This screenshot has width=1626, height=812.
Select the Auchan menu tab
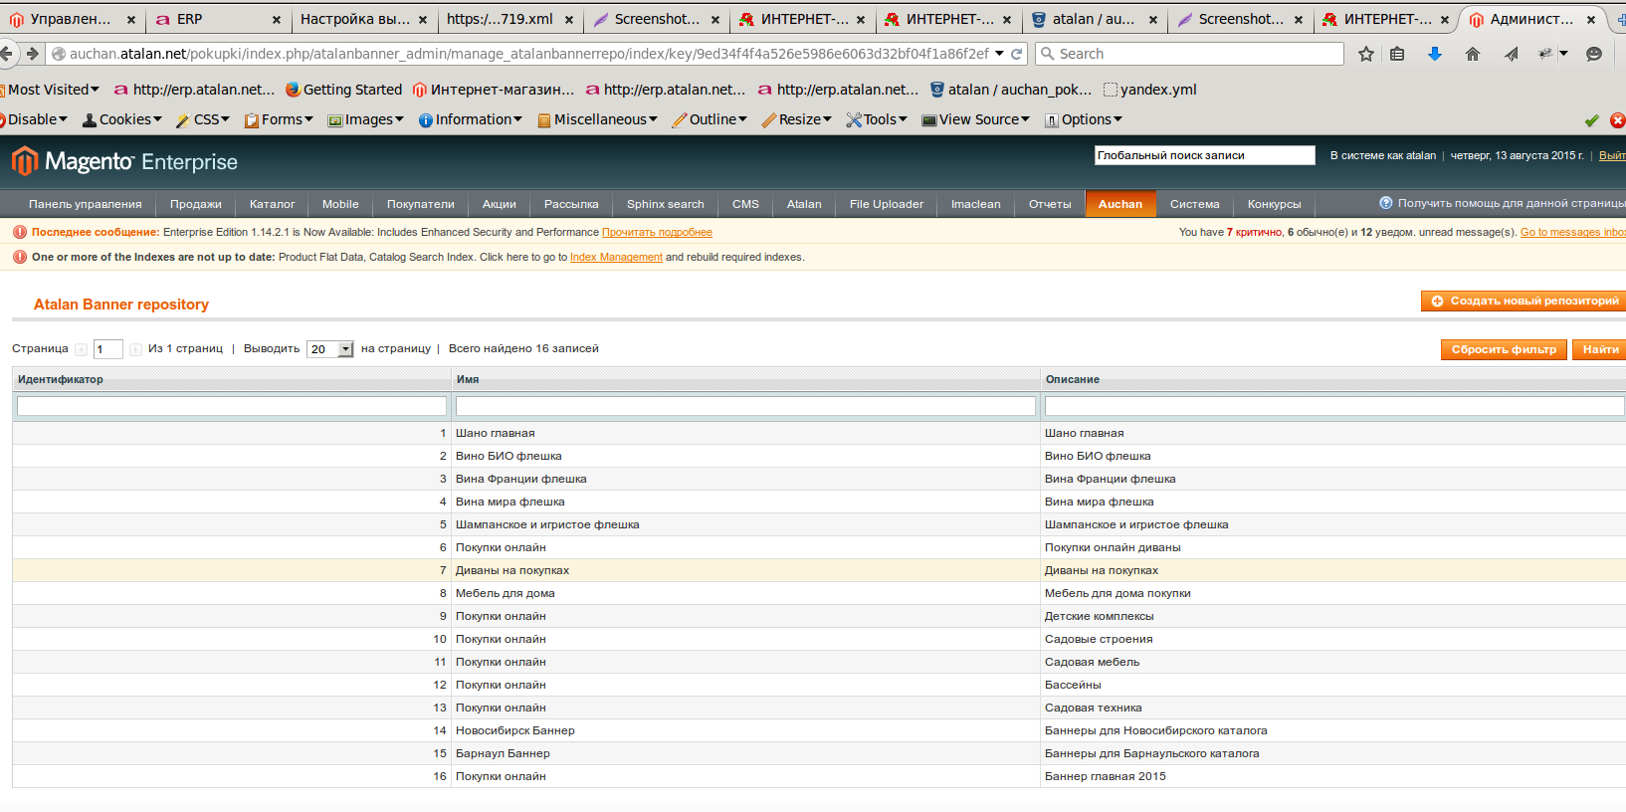point(1120,204)
